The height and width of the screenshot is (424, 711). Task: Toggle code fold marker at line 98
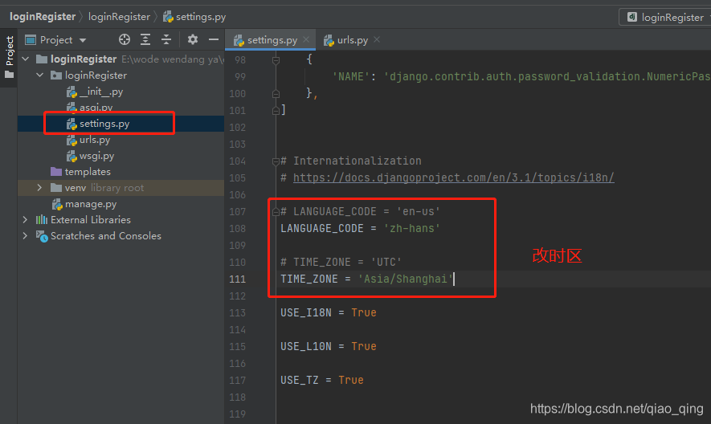pyautogui.click(x=276, y=60)
